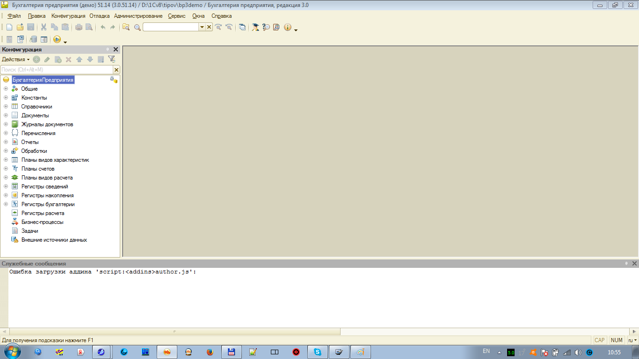Clear the configuration search with X button

click(116, 70)
